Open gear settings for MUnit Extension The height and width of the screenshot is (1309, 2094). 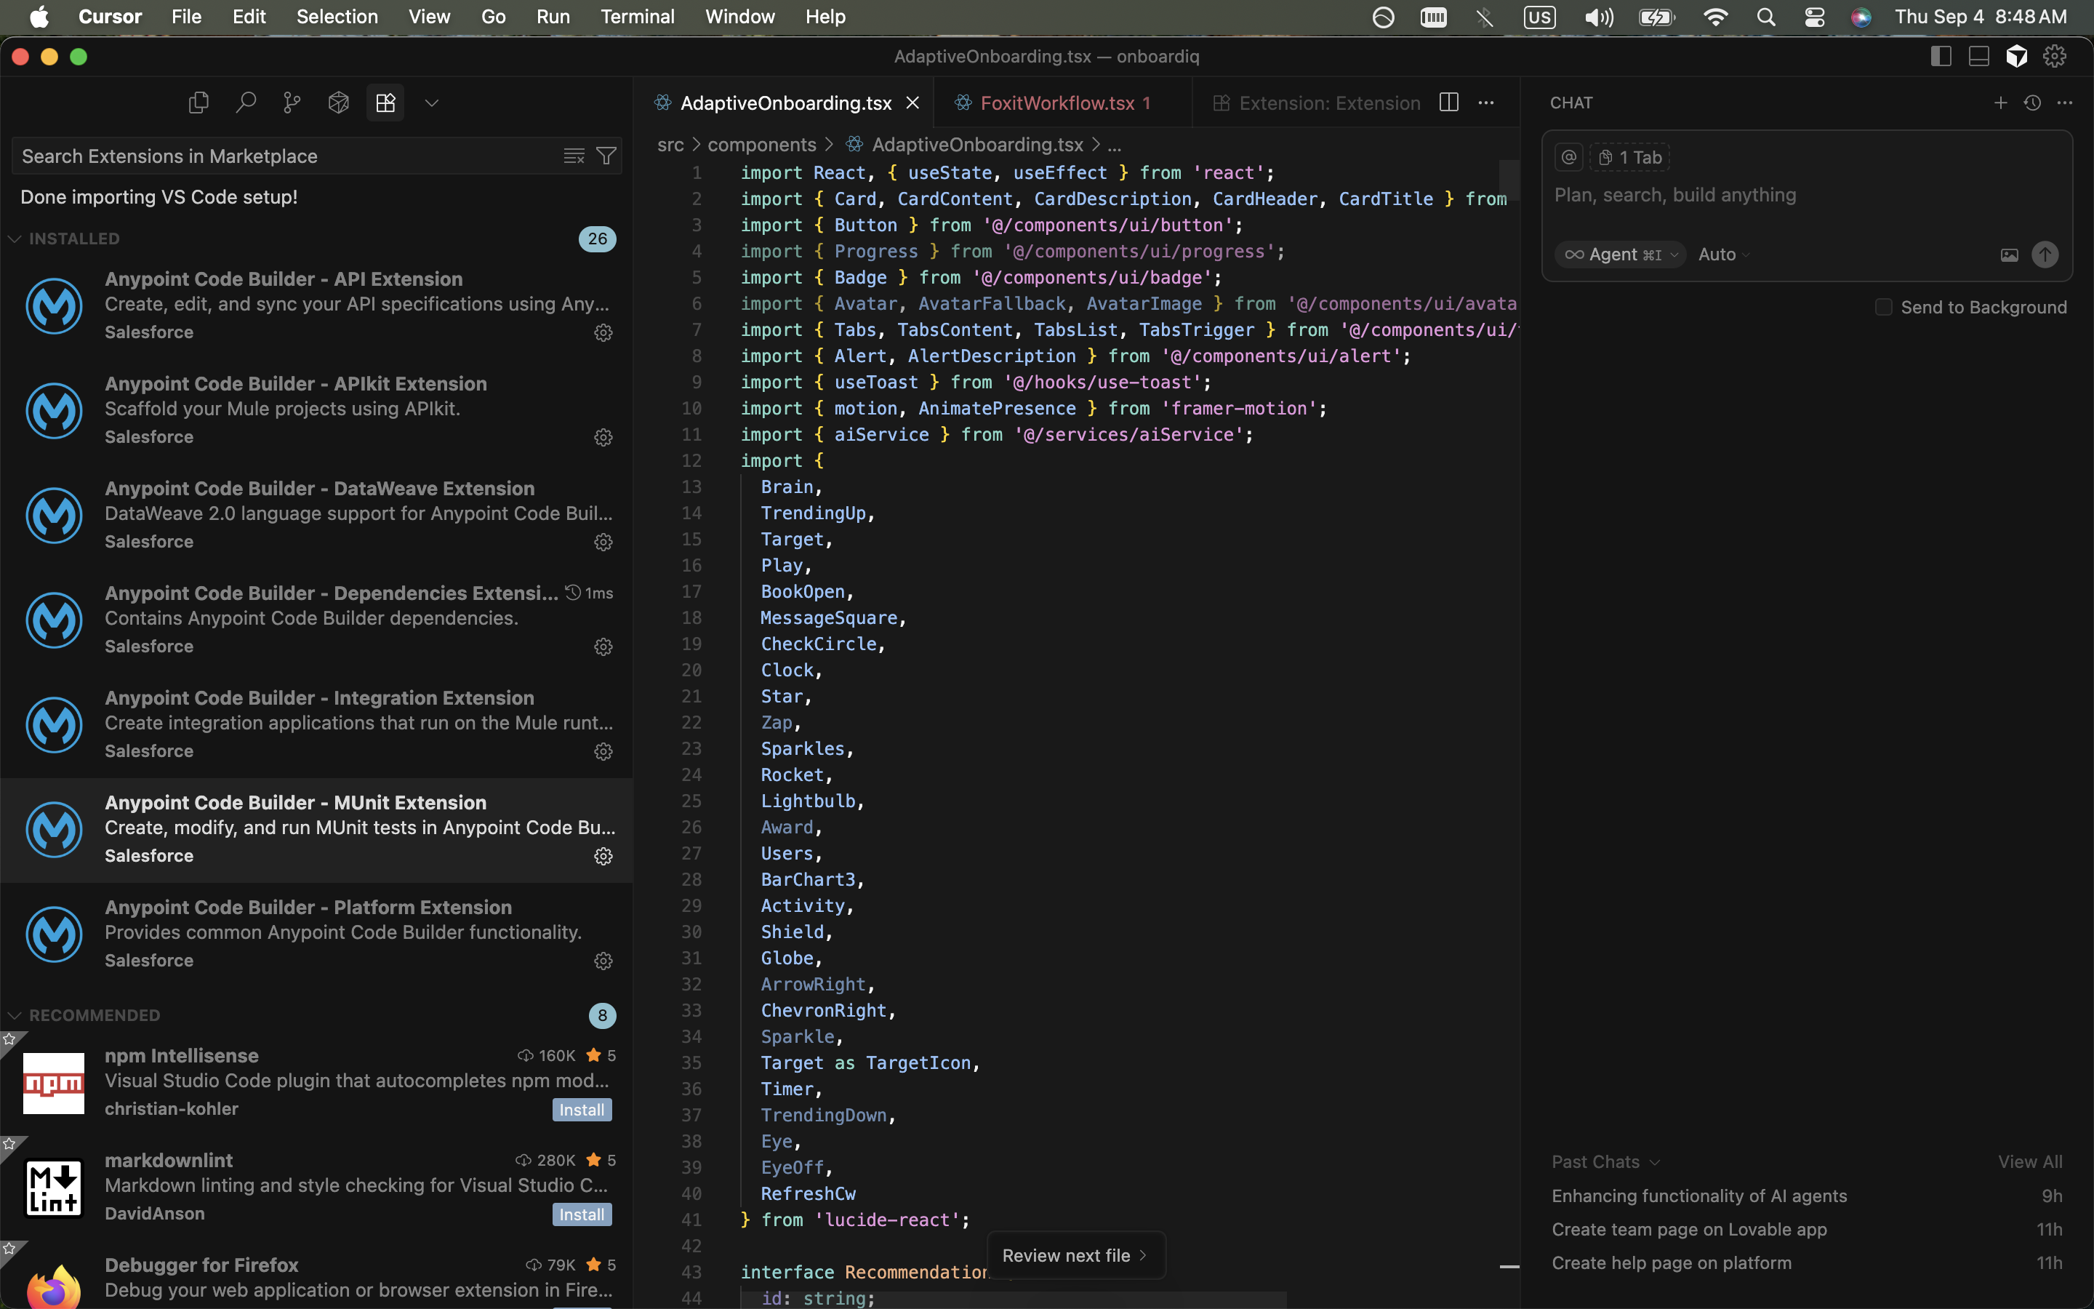pos(603,856)
